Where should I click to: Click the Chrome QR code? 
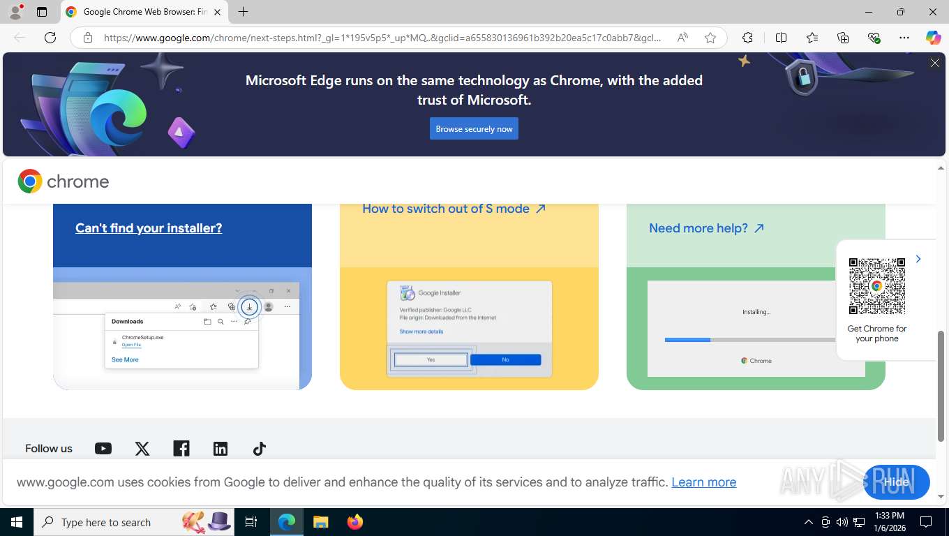click(x=877, y=286)
